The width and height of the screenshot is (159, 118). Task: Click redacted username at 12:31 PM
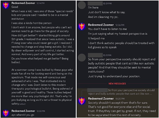pyautogui.click(x=95, y=3)
